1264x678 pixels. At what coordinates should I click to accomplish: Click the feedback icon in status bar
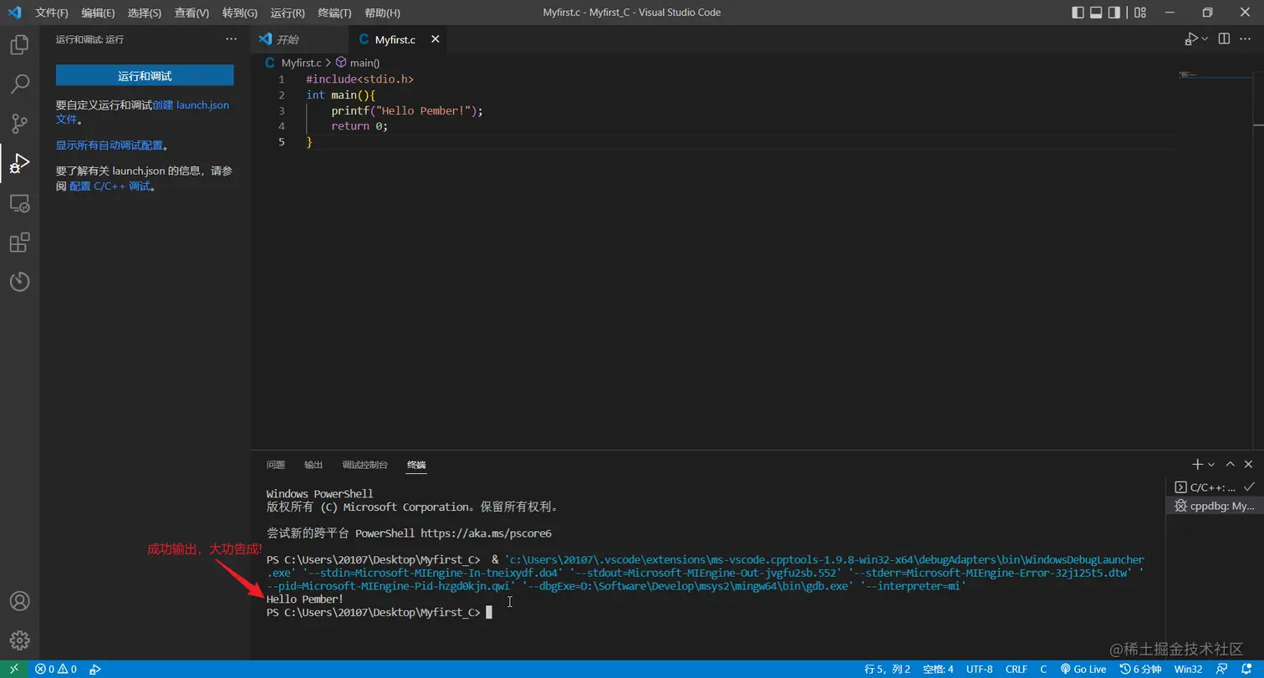(x=1222, y=669)
